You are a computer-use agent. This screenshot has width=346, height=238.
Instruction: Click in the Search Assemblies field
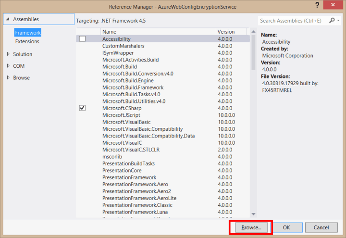[x=293, y=21]
